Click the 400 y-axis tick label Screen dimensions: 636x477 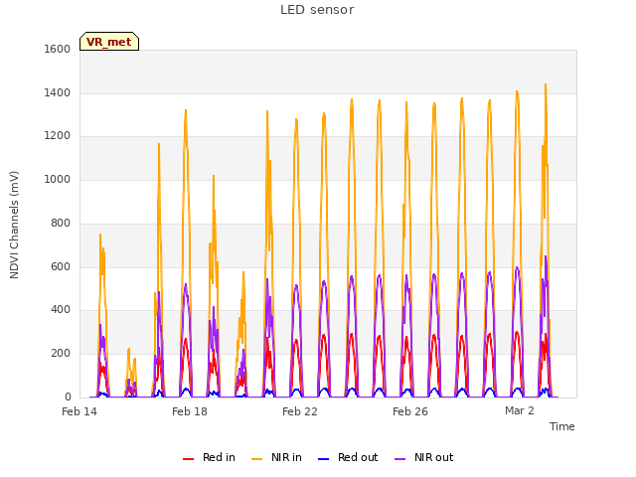[x=61, y=309]
